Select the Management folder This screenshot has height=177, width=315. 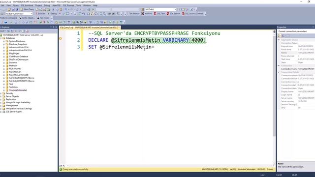click(x=12, y=105)
